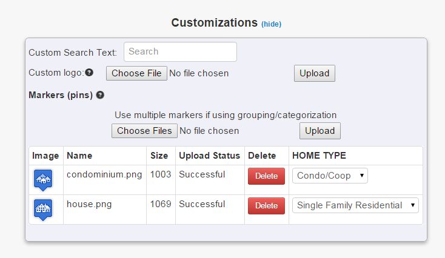Click the condominium marker pin icon
Viewport: 445px width, 258px height.
point(42,179)
